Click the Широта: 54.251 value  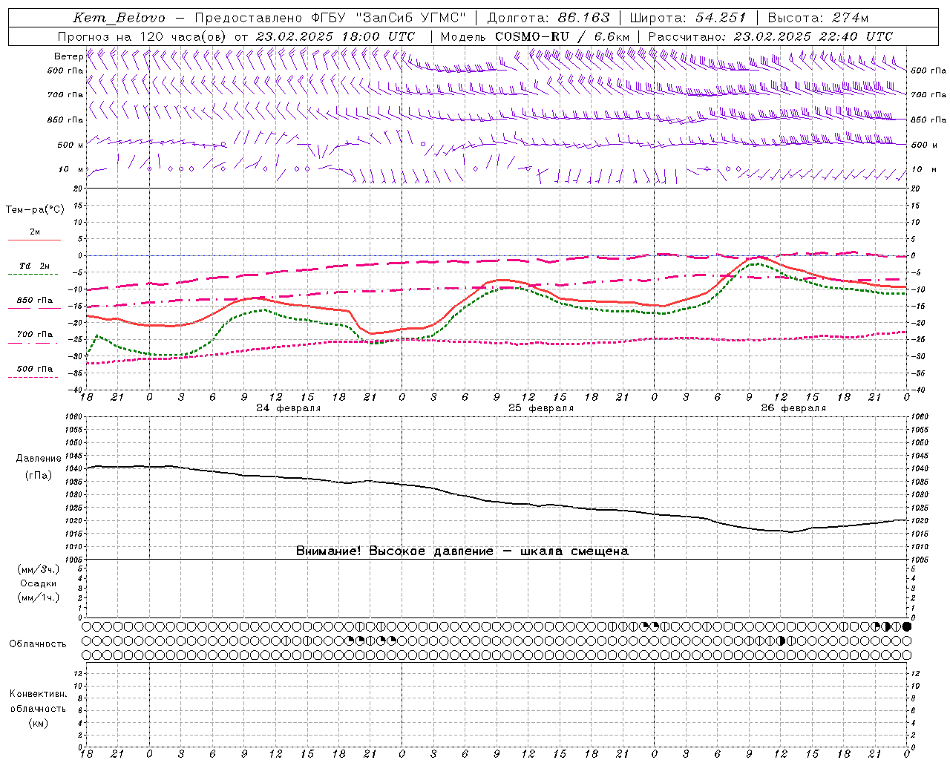687,18
